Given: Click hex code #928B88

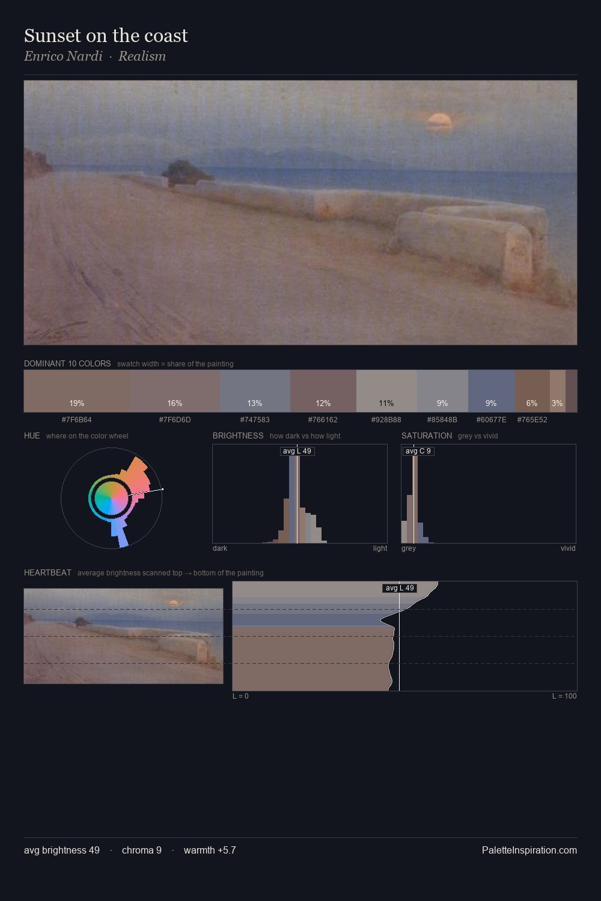Looking at the screenshot, I should tap(386, 420).
